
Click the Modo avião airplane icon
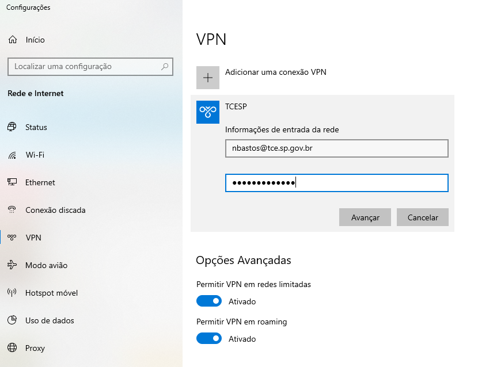pos(12,265)
